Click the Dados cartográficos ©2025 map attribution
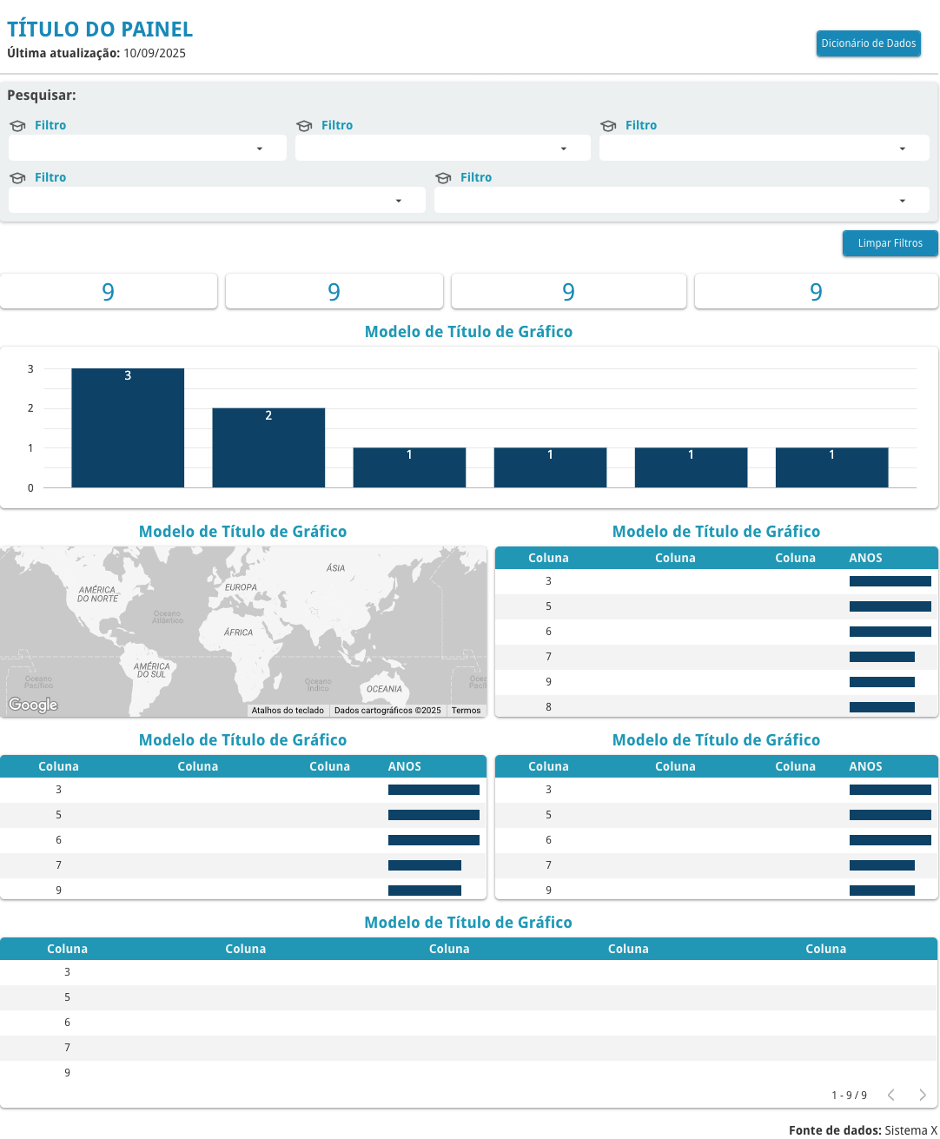The width and height of the screenshot is (940, 1139). (x=387, y=711)
